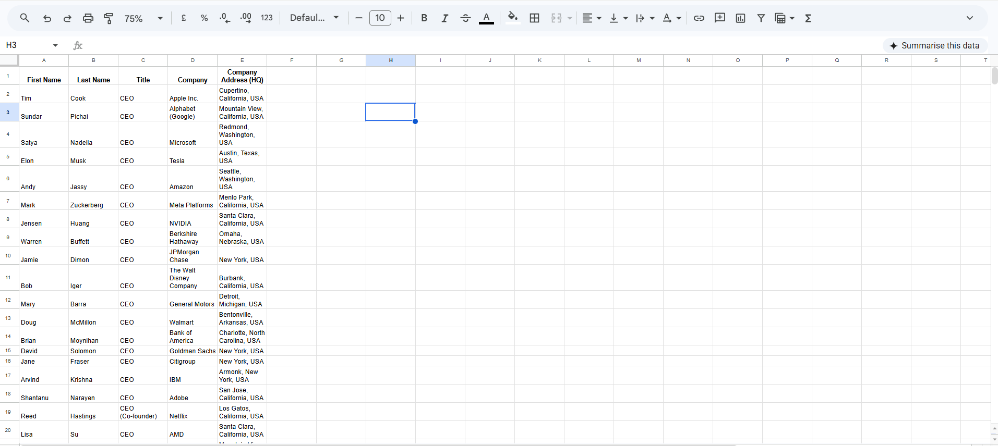Open the vertical align dropdown
The height and width of the screenshot is (446, 998).
pos(619,18)
